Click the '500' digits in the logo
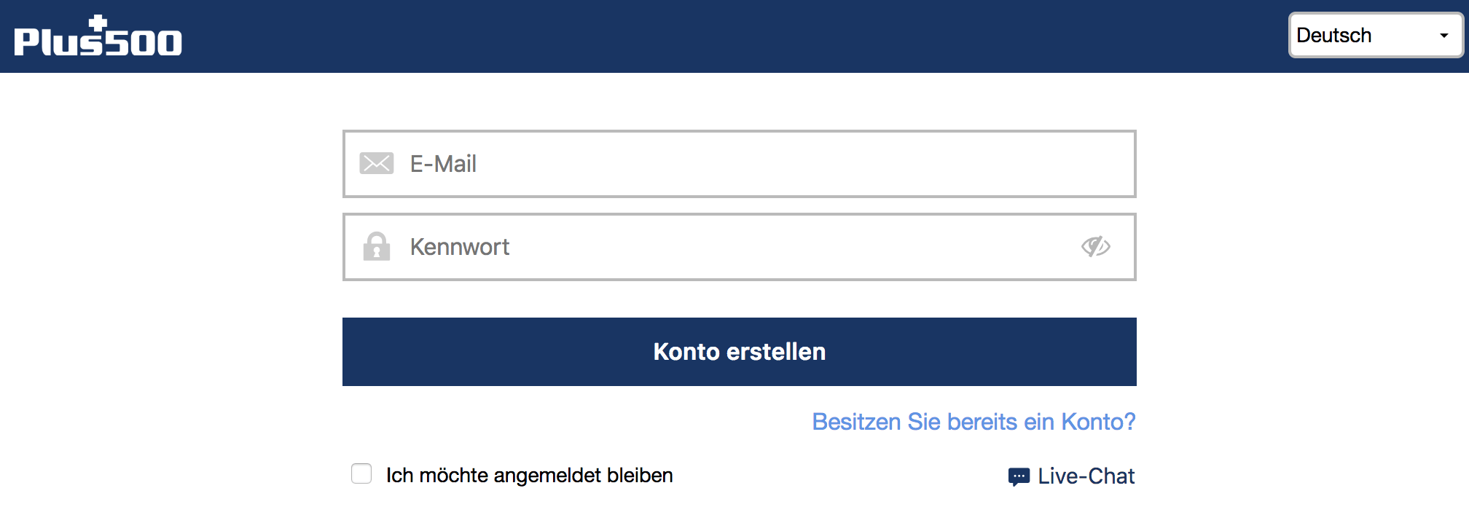The width and height of the screenshot is (1469, 523). [x=144, y=43]
